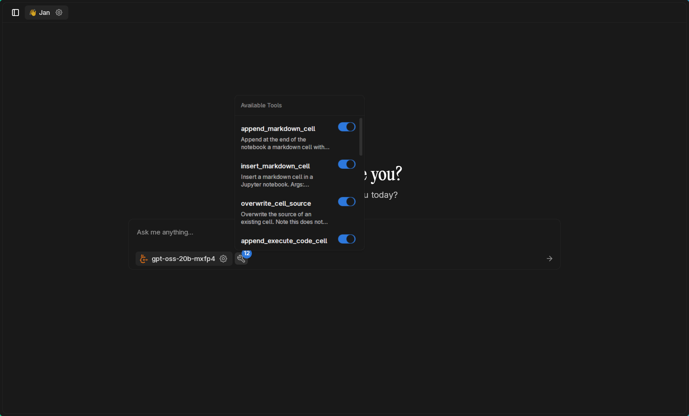Open assistant settings gear beside Jan
The height and width of the screenshot is (416, 689).
click(x=59, y=13)
